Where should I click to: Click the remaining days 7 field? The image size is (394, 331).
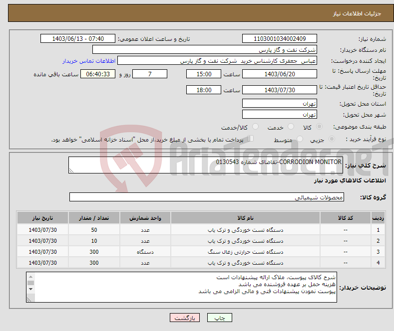150,74
